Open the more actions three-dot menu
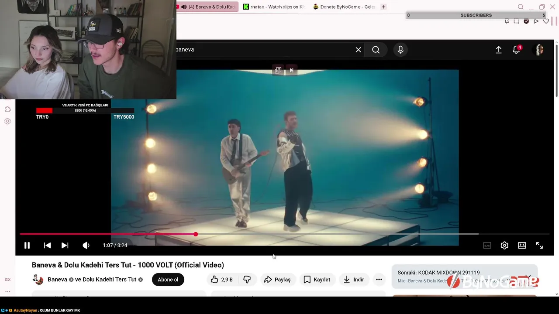This screenshot has width=559, height=314. pos(379,280)
